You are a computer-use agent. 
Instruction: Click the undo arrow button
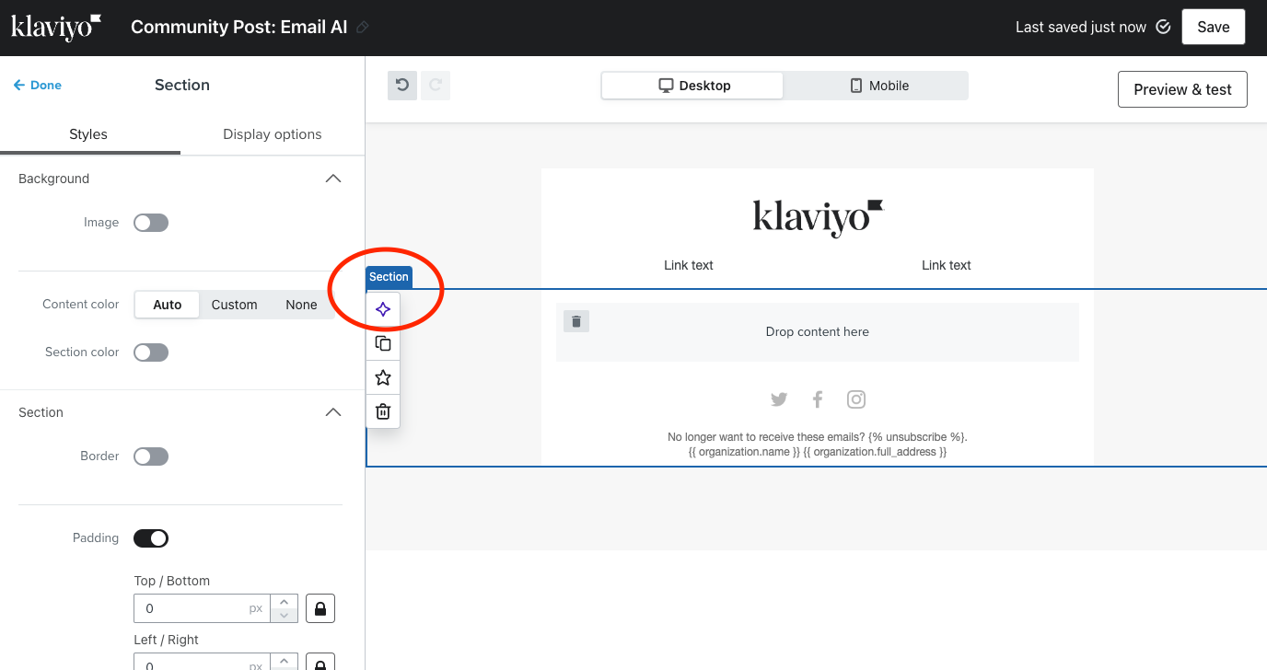pyautogui.click(x=402, y=86)
